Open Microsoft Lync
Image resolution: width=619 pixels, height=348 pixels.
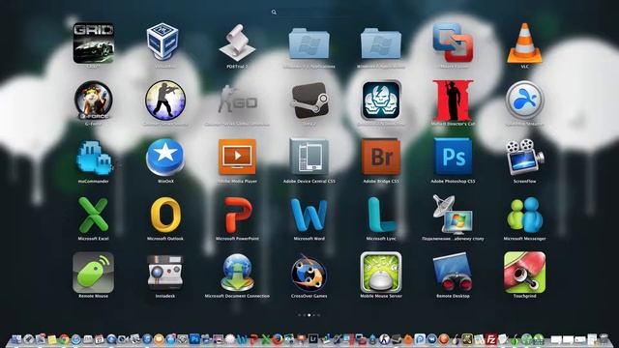[381, 215]
